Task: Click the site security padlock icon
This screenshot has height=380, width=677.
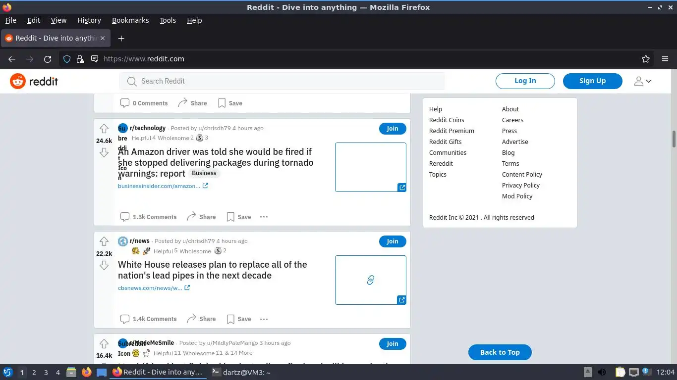Action: (x=80, y=59)
